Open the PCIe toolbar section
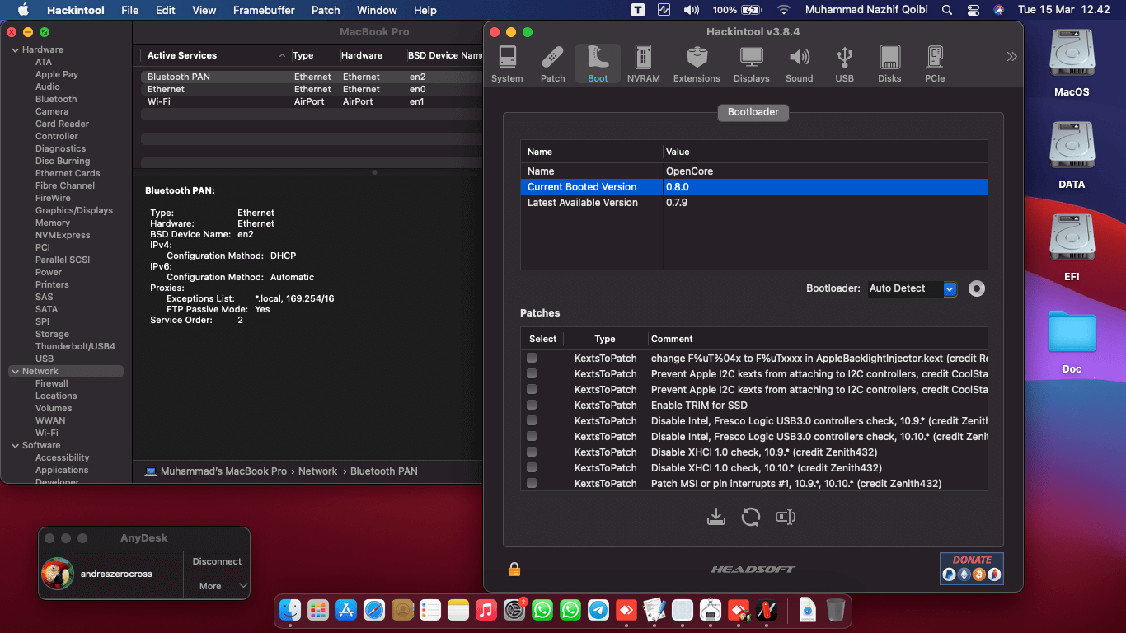The width and height of the screenshot is (1126, 633). pyautogui.click(x=935, y=64)
